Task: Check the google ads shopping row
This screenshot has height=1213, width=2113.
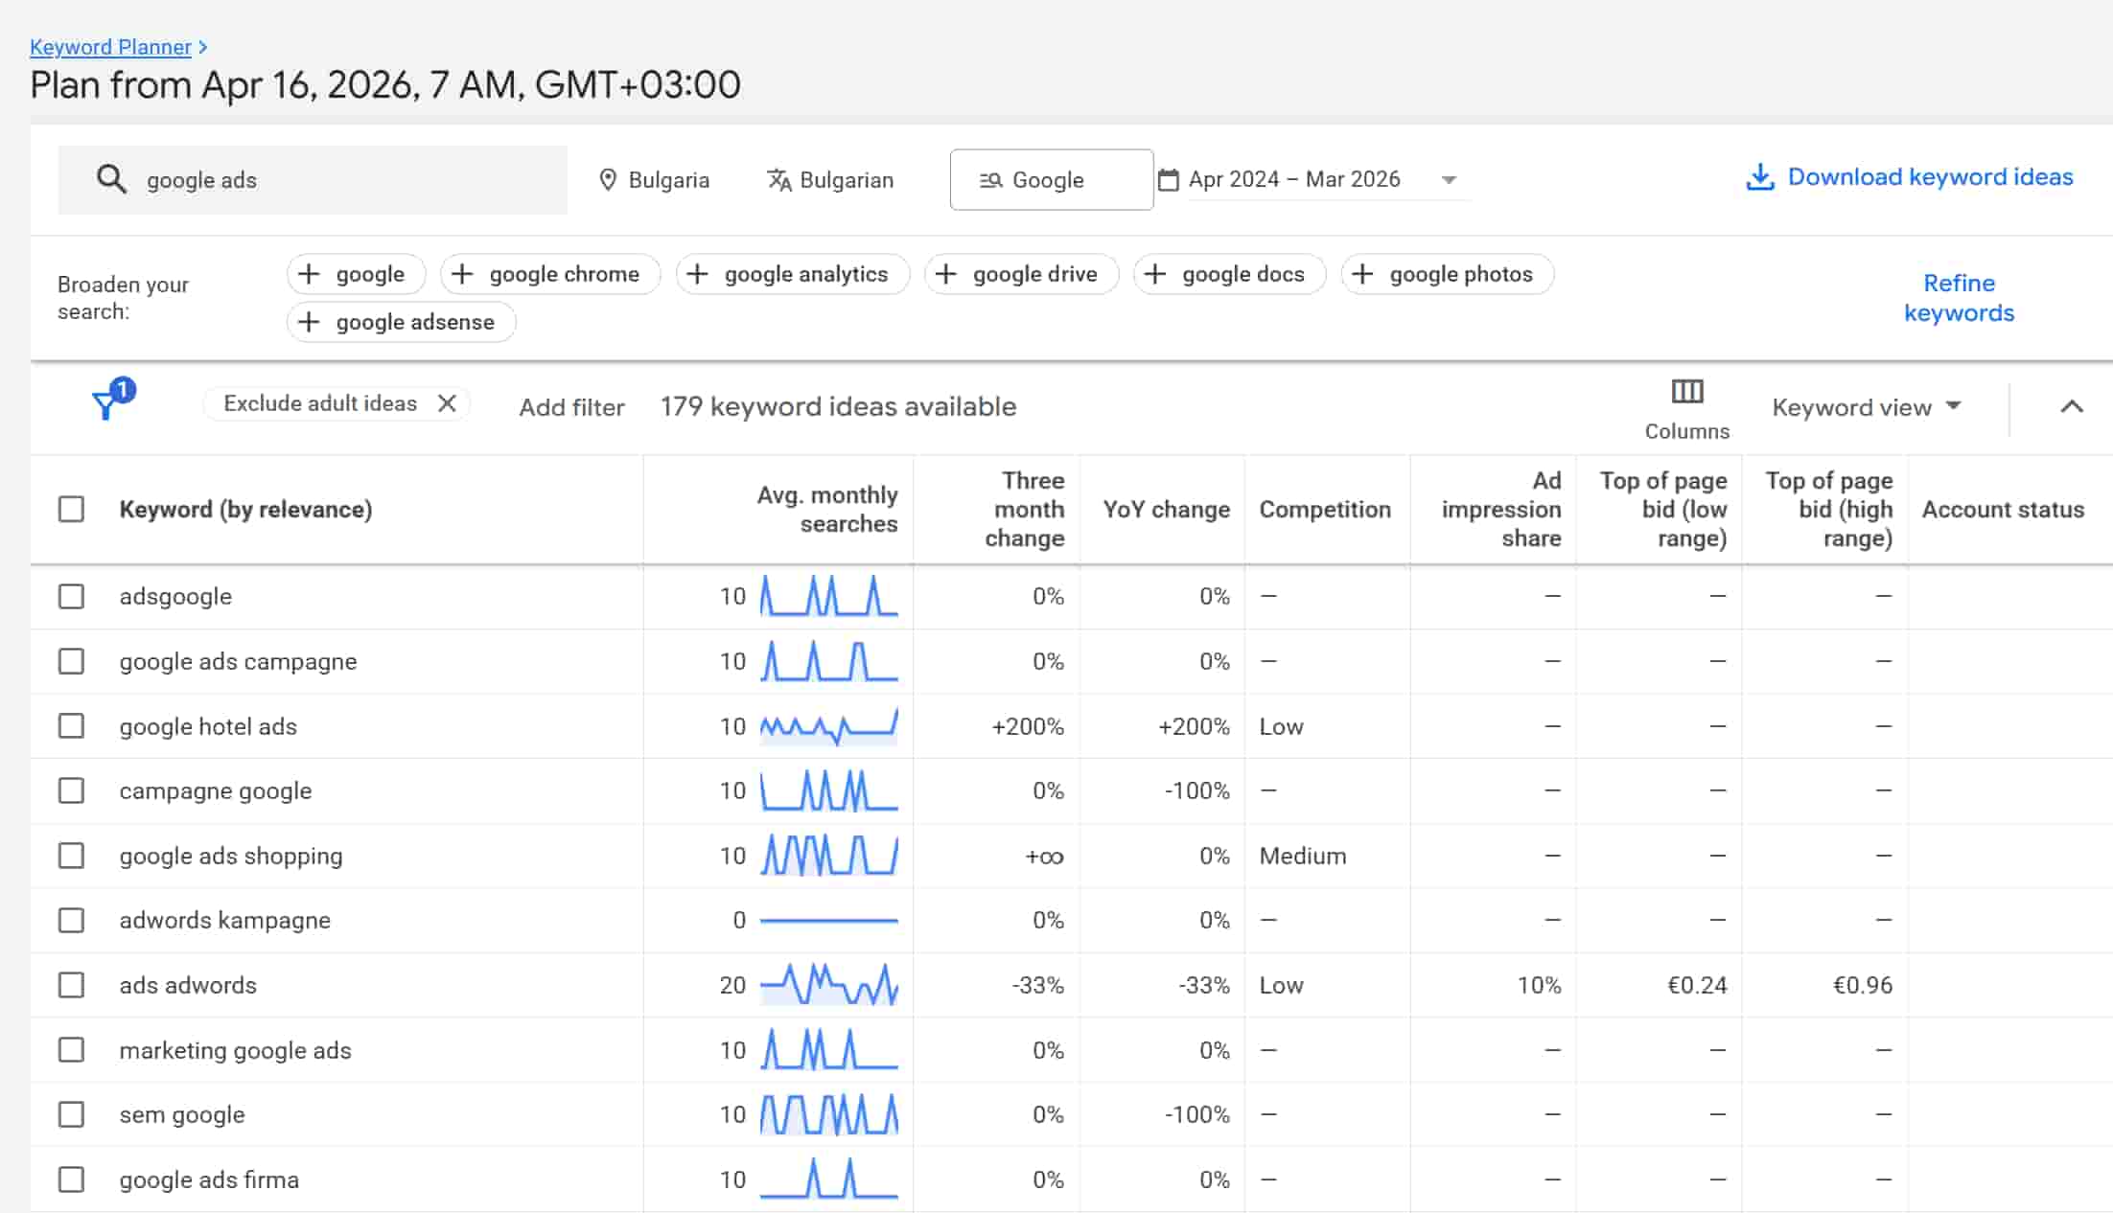Action: 71,856
